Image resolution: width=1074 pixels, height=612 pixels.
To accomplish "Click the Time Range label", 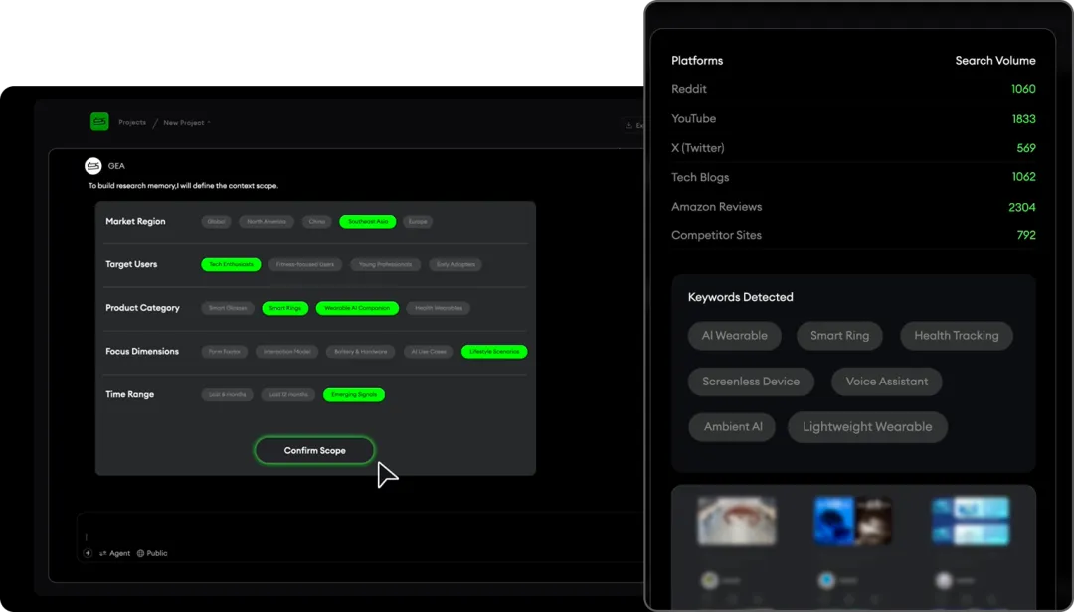I will click(x=130, y=395).
